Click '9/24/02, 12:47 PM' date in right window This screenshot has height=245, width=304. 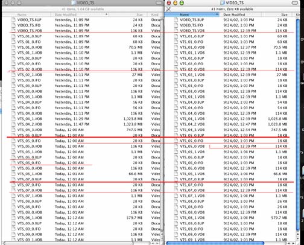(239, 124)
